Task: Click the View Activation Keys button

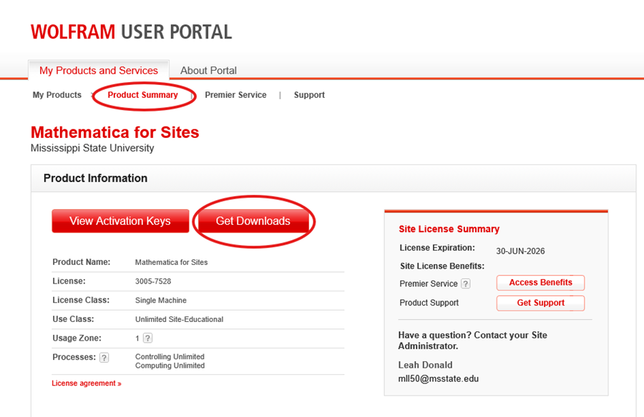Action: point(120,221)
